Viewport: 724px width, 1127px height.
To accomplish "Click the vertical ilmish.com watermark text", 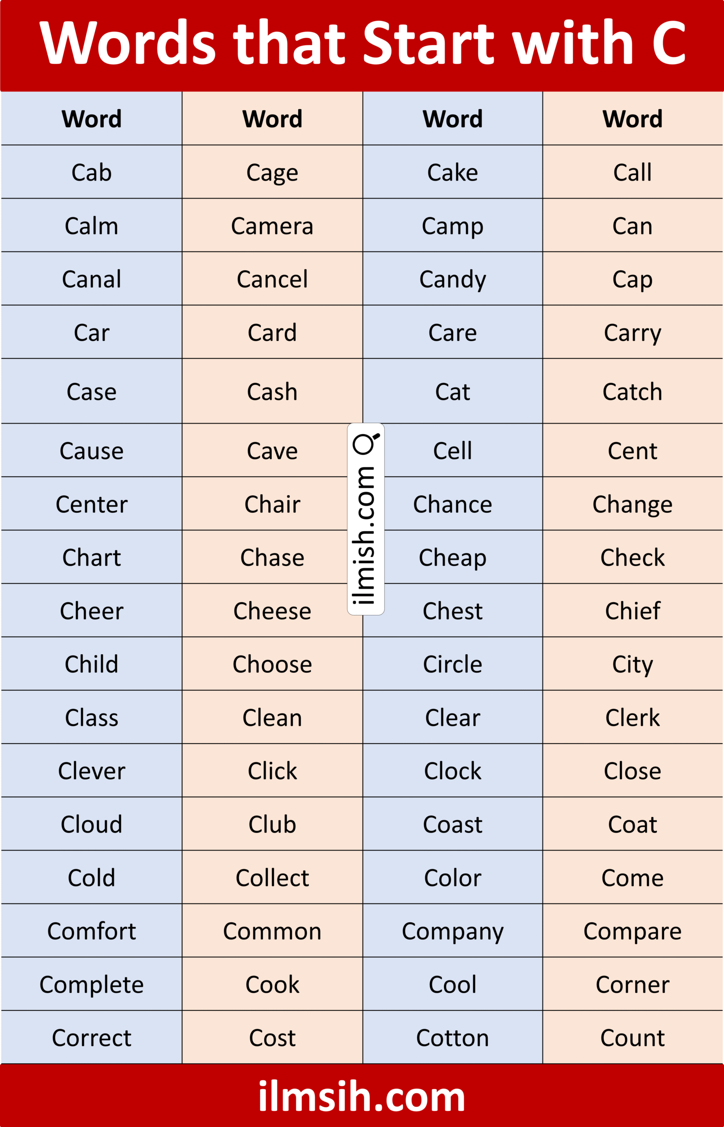I will pyautogui.click(x=363, y=535).
